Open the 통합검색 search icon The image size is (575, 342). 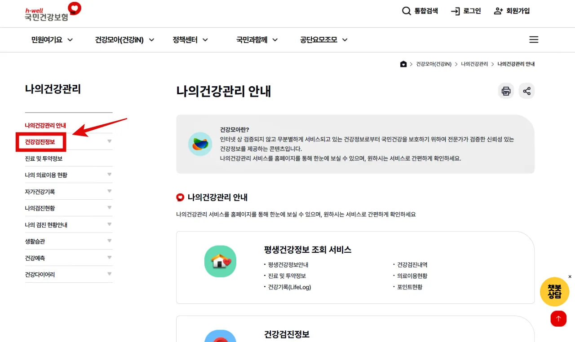tap(407, 11)
